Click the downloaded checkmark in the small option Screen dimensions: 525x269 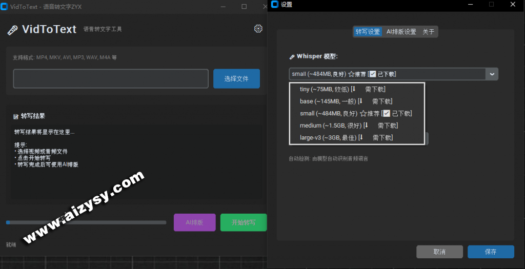387,113
